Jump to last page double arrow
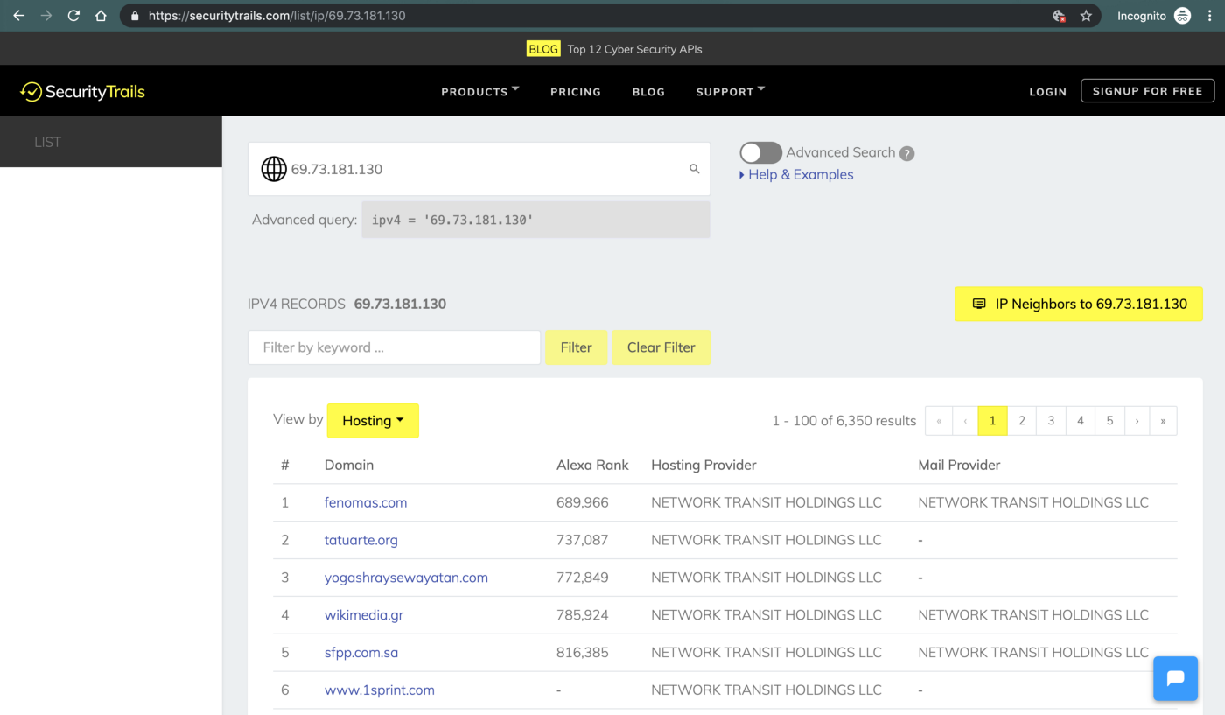 (1163, 421)
